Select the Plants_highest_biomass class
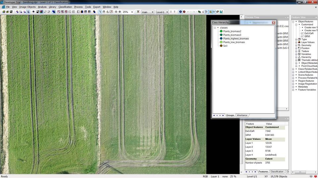Screen dimensions: 318x178 236,39
